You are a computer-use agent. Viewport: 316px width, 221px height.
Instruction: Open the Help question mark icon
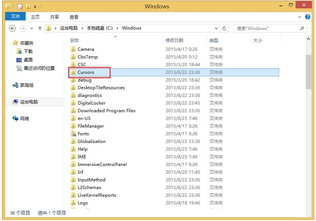308,17
